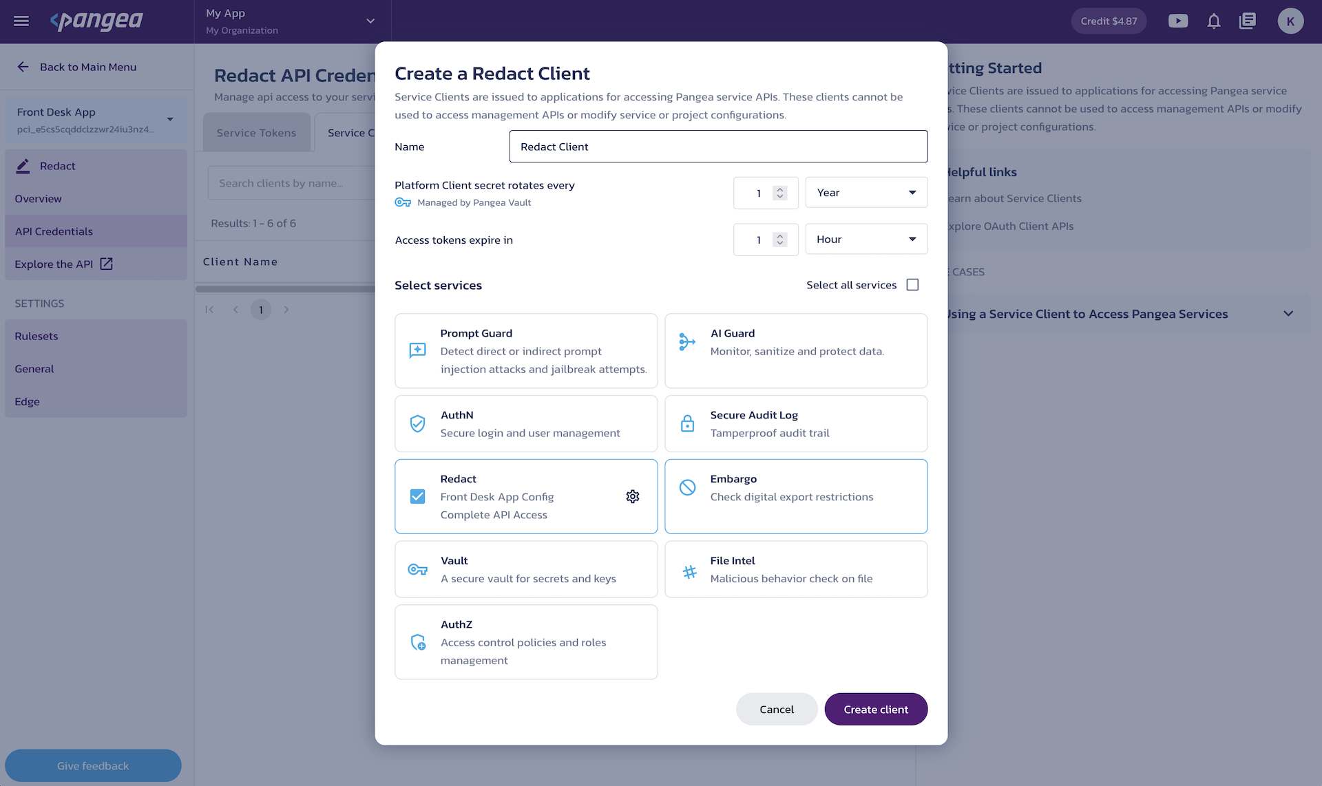The width and height of the screenshot is (1322, 786).
Task: Click the Credit $4.87 badge
Action: (x=1109, y=21)
